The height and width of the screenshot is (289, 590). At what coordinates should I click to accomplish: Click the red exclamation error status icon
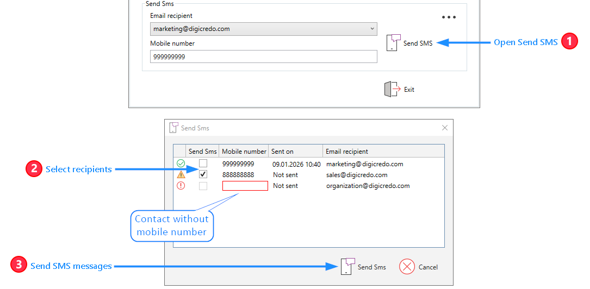pyautogui.click(x=181, y=185)
